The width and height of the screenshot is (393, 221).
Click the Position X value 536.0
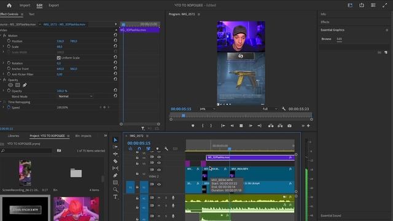[x=60, y=41]
